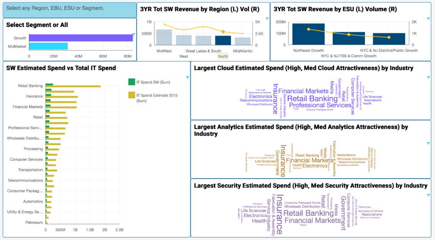Click Insurance in the Analytics word cloud

(283, 161)
